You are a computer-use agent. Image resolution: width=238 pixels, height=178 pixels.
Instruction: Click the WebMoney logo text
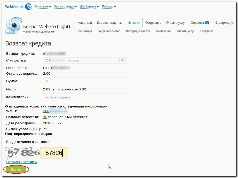click(x=14, y=7)
